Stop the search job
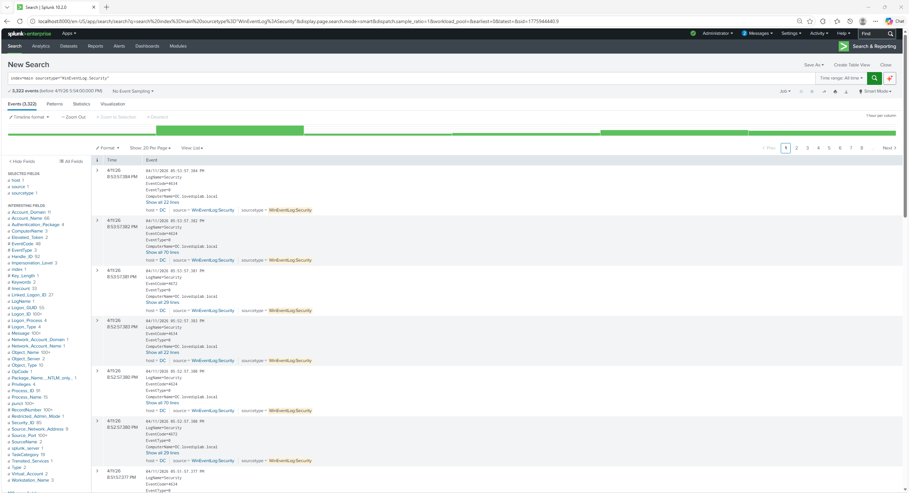909x493 pixels. pos(812,91)
